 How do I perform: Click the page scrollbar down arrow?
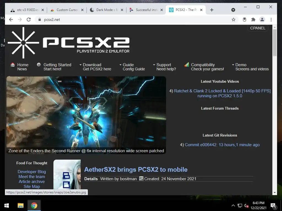(275, 193)
